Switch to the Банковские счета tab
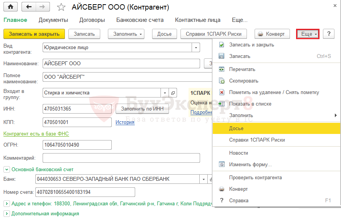 tap(140, 20)
